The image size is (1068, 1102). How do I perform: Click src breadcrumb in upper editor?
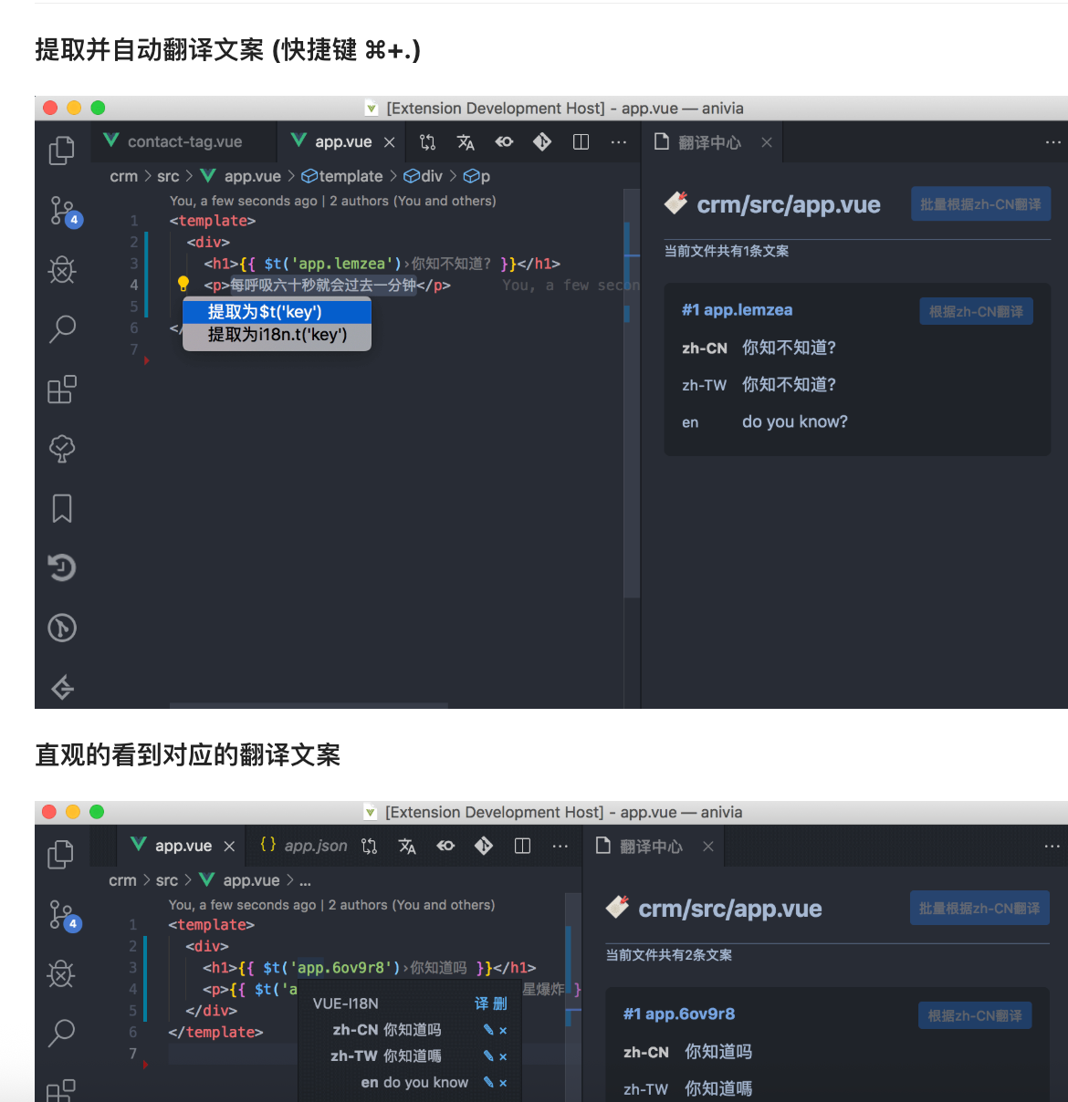click(x=168, y=176)
